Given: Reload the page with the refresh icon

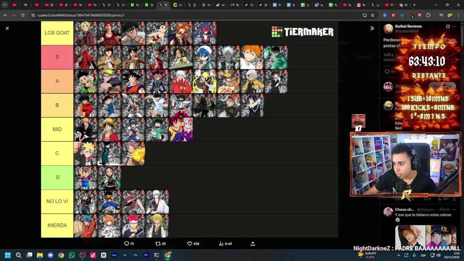Looking at the screenshot, I should pyautogui.click(x=22, y=15).
